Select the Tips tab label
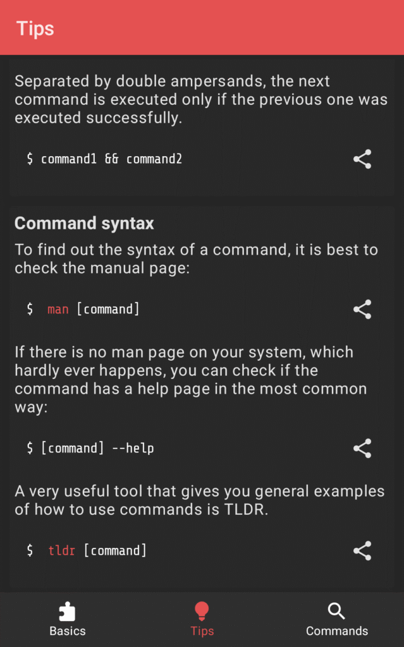This screenshot has height=647, width=404. click(x=202, y=631)
